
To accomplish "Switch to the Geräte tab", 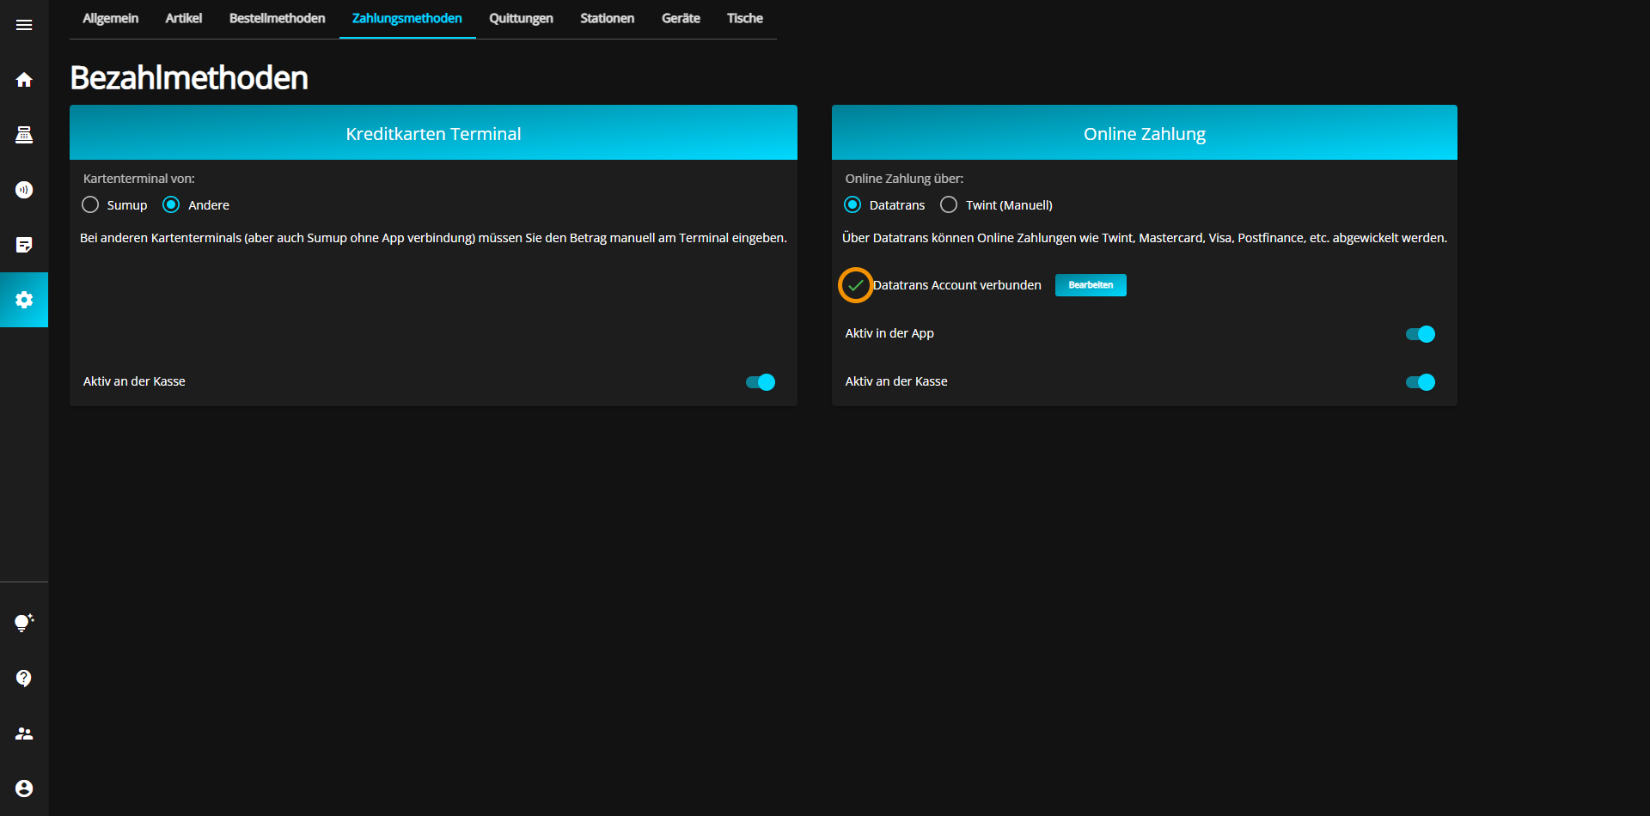I will tap(681, 19).
